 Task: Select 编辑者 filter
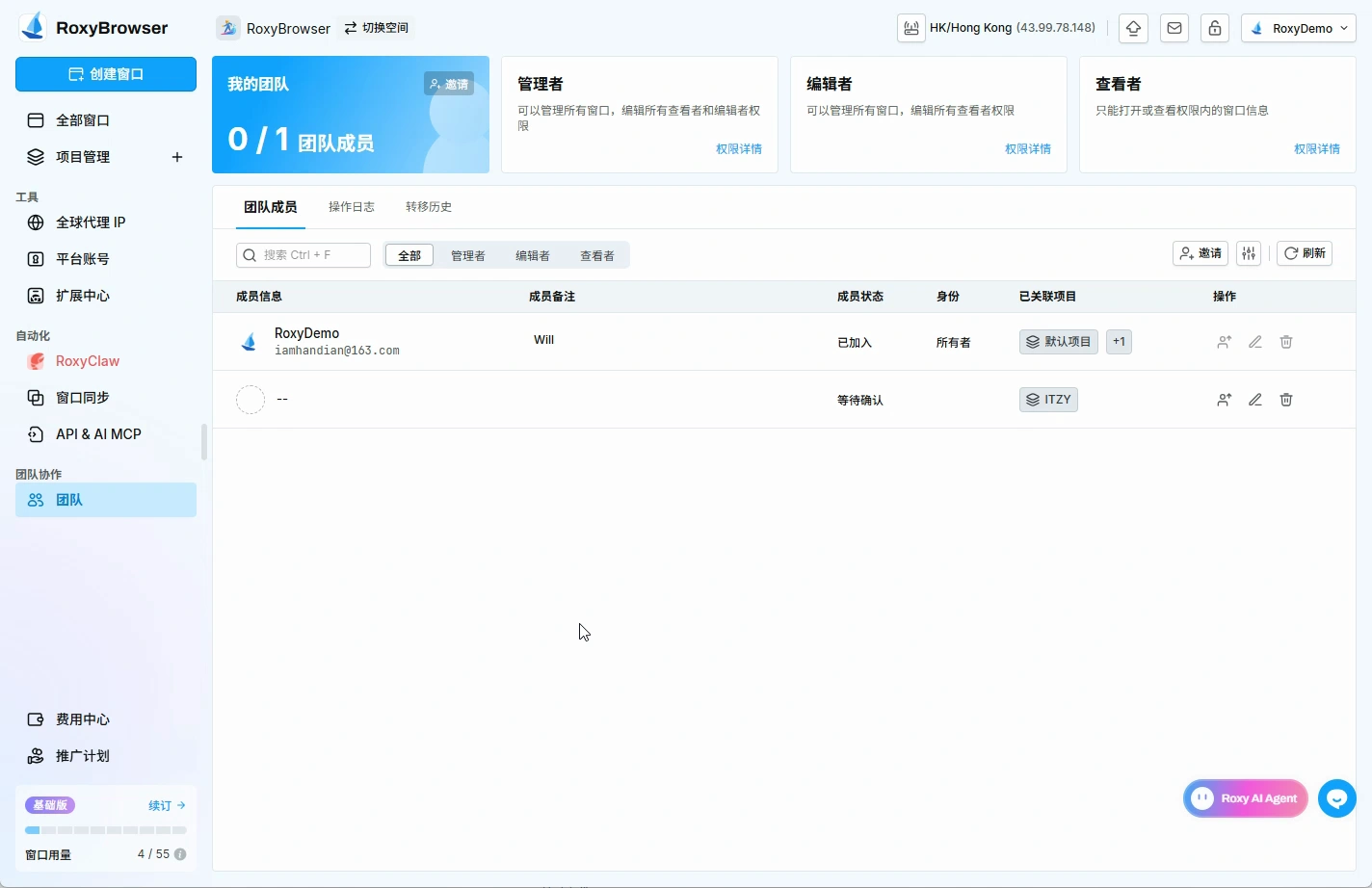[533, 255]
